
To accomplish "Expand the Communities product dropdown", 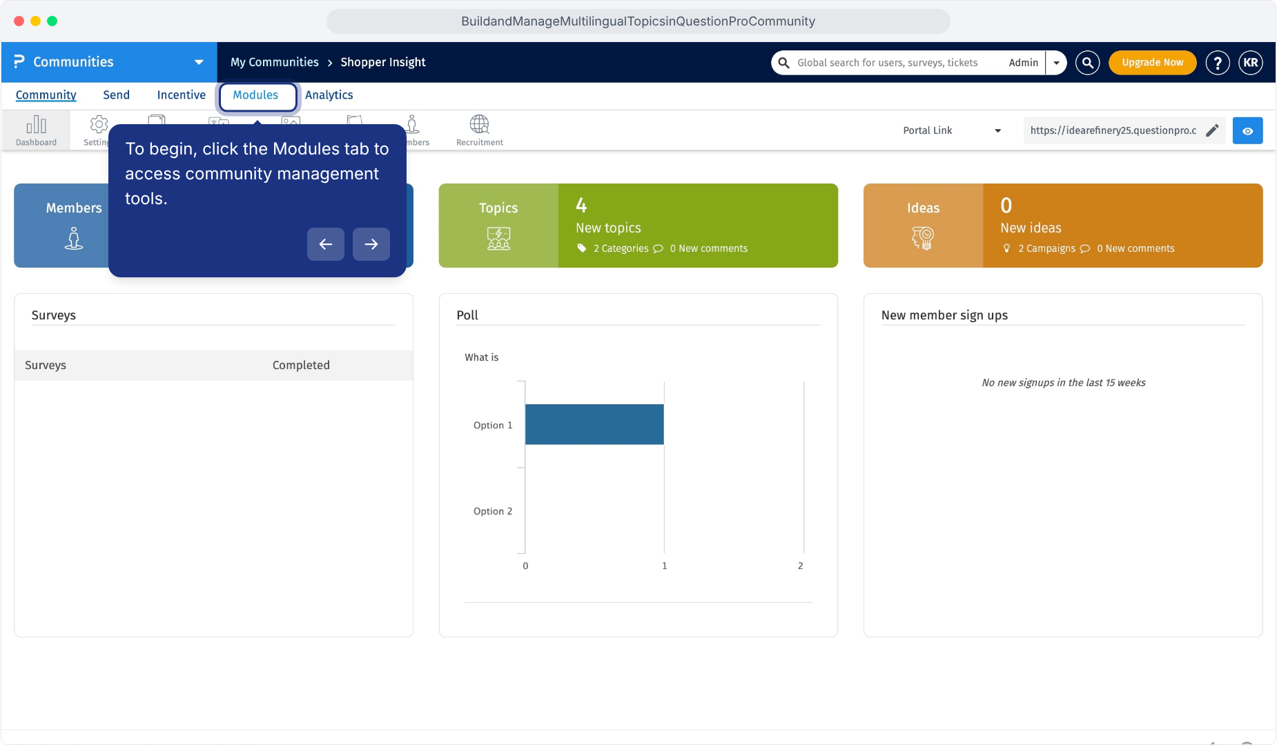I will pyautogui.click(x=199, y=62).
